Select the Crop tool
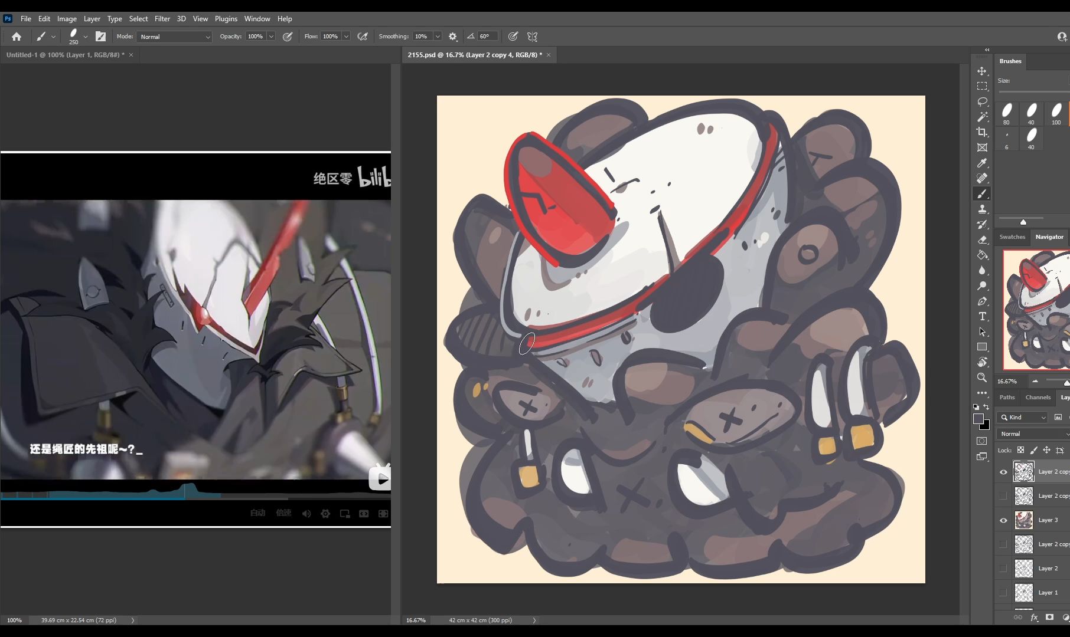Image resolution: width=1070 pixels, height=637 pixels. [982, 132]
